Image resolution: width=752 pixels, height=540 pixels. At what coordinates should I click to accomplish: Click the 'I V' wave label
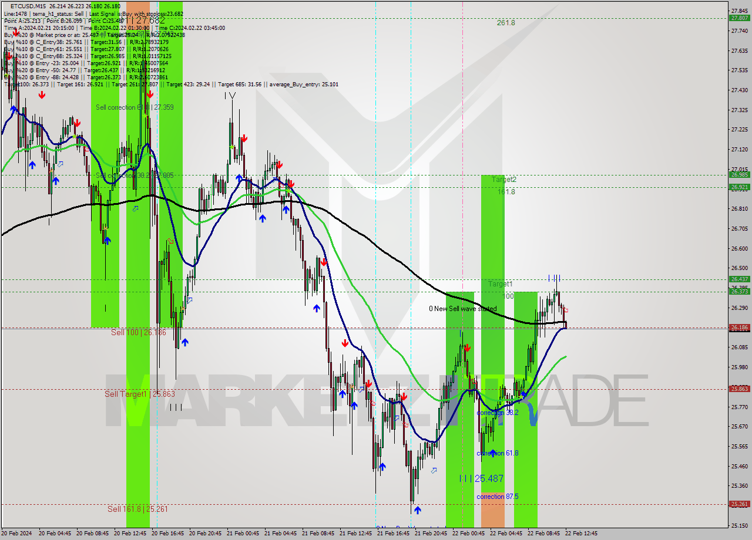coord(230,95)
